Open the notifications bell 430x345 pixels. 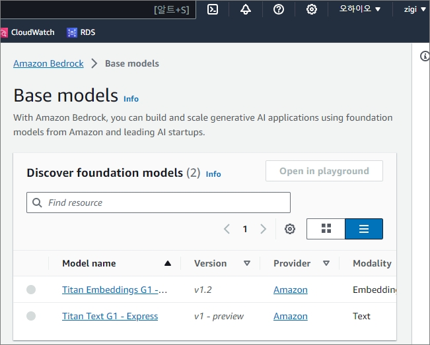(246, 10)
